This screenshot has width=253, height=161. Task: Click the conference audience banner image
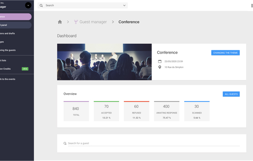[104, 62]
